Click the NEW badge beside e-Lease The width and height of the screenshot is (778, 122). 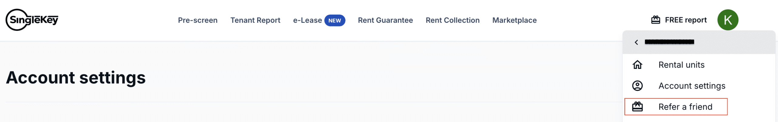tap(335, 21)
